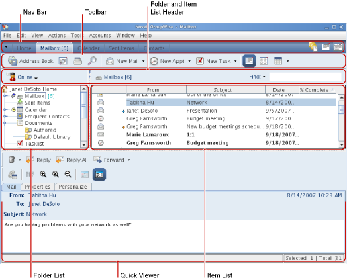This screenshot has width=347, height=280.
Task: Open the New Appt dropdown arrow
Action: tap(189, 61)
